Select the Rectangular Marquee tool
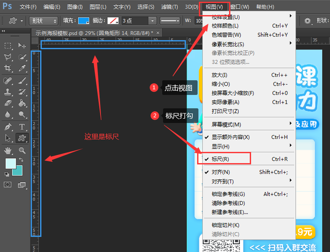 (x=8, y=45)
